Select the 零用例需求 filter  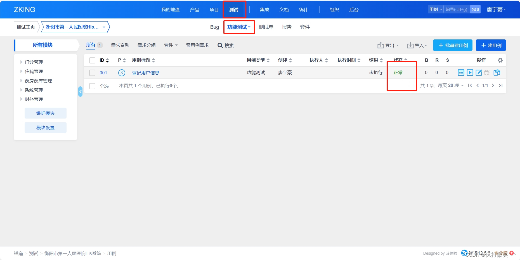(197, 45)
